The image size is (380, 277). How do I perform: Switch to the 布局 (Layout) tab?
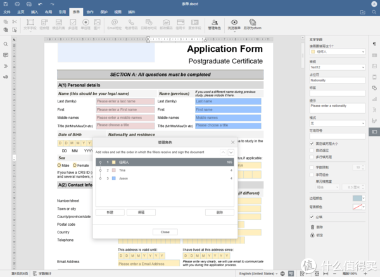point(48,12)
